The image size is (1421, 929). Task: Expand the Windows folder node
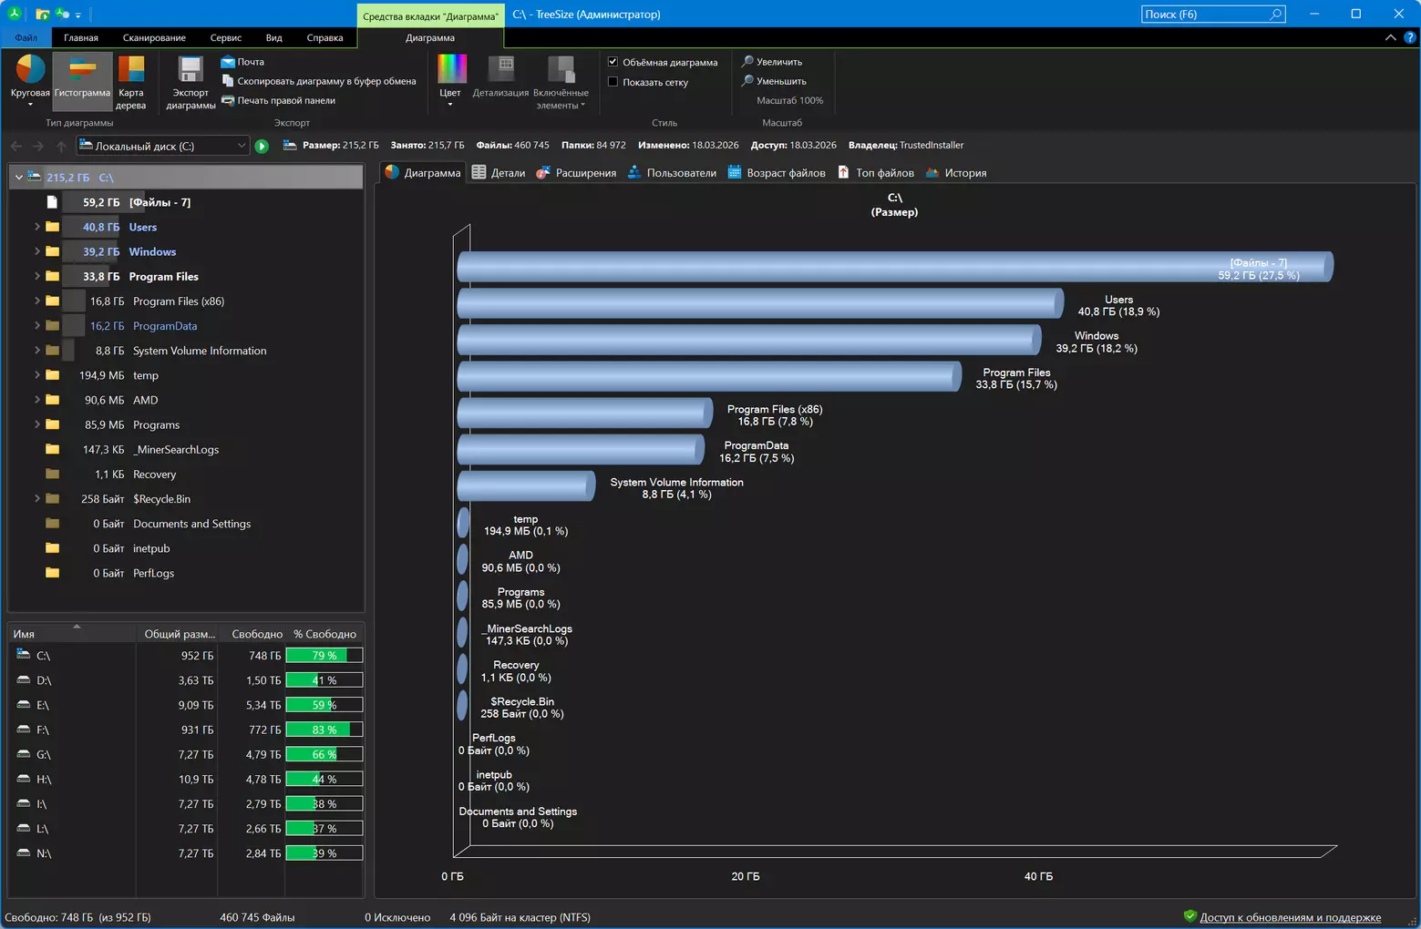pos(36,251)
